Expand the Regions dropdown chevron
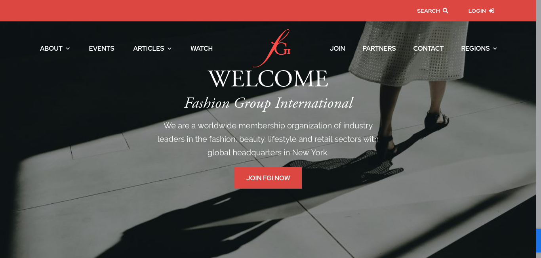Viewport: 541px width, 258px height. click(495, 48)
